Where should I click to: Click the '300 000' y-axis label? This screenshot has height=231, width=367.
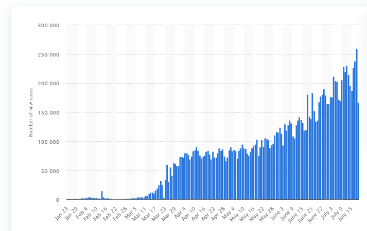pos(49,26)
